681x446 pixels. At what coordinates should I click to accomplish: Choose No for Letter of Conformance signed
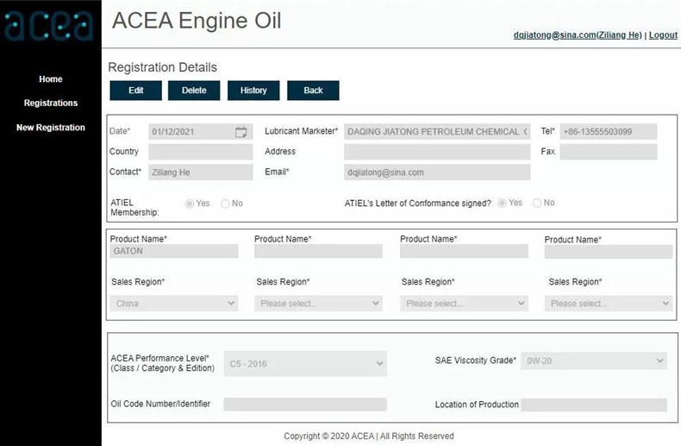[537, 203]
